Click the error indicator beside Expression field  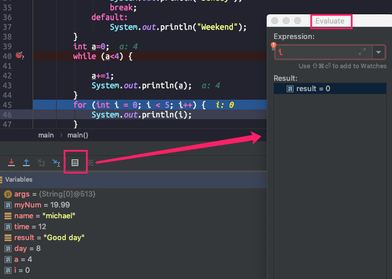coord(273,45)
